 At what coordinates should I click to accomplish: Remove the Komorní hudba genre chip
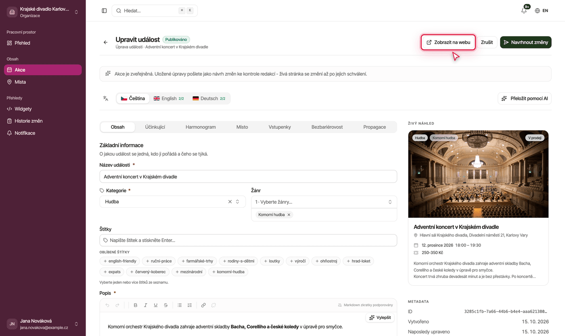tap(289, 215)
